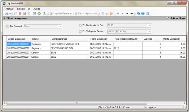Viewport: 189px width, 112px height.
Task: Click the paste clipboard icon
Action: (111, 13)
